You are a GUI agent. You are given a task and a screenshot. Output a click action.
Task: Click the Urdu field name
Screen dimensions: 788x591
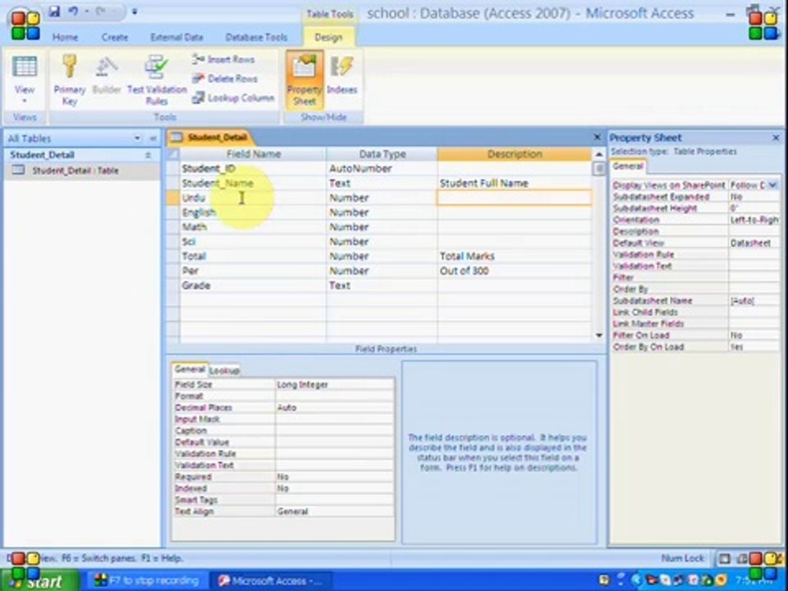click(x=194, y=198)
